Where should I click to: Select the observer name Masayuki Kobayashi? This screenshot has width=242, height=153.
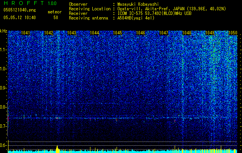(x=138, y=4)
